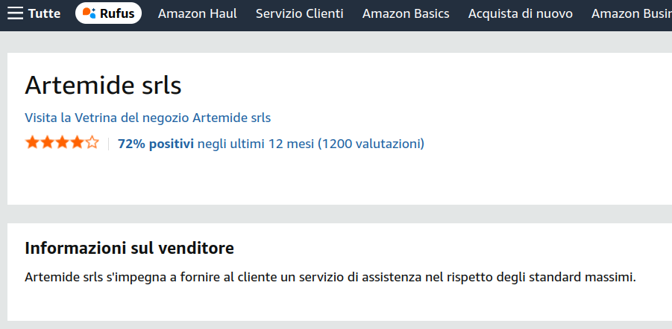
Task: Click the Rufus assistant logo icon
Action: [x=89, y=13]
